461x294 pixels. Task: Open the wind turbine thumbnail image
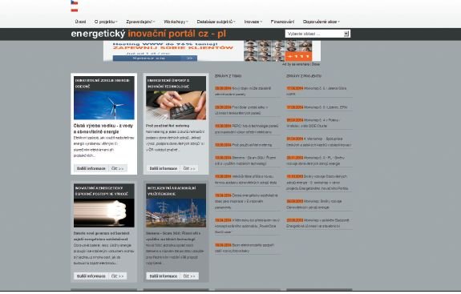[x=104, y=105]
